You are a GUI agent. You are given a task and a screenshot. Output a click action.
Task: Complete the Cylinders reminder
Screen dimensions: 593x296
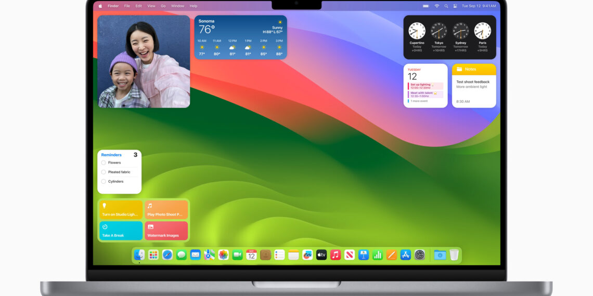(104, 181)
